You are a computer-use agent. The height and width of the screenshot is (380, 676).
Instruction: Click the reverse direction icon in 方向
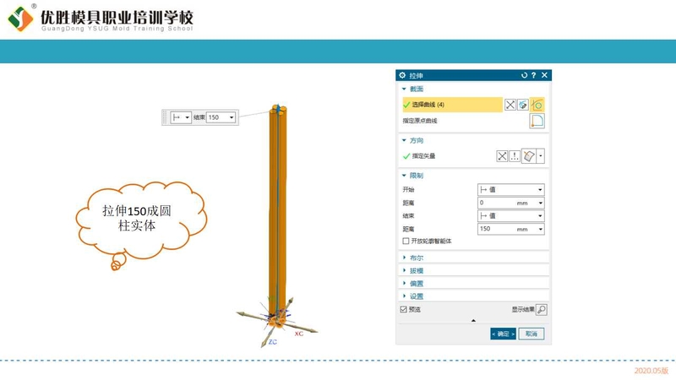click(x=502, y=156)
